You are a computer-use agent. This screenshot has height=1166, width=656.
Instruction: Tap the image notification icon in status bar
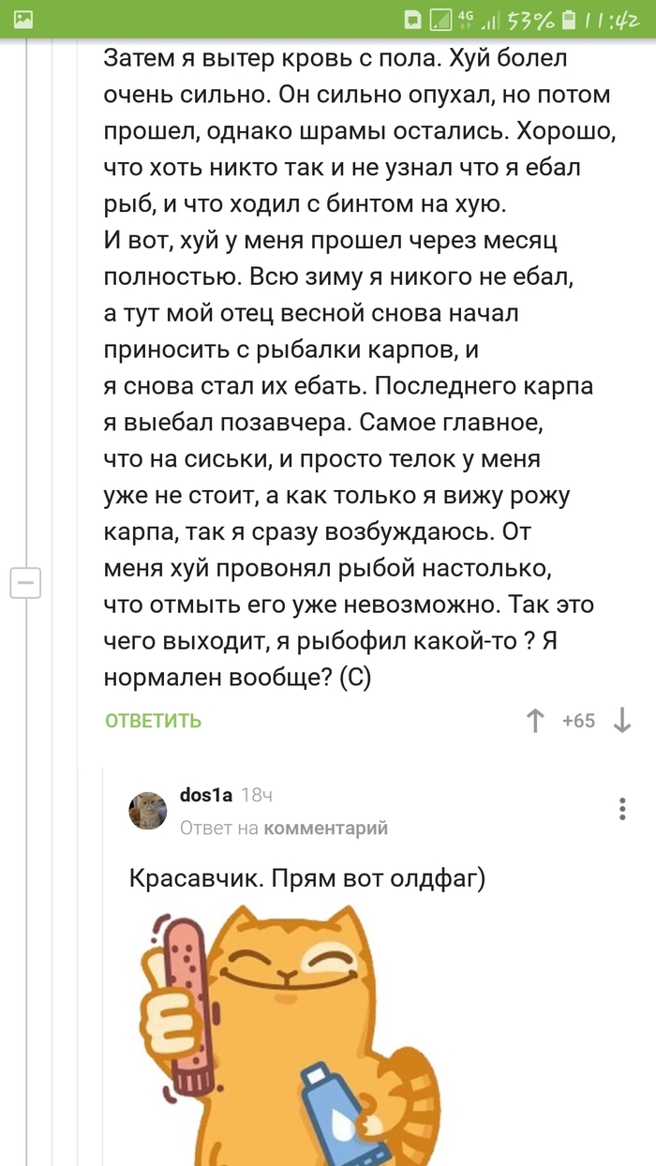click(x=24, y=19)
